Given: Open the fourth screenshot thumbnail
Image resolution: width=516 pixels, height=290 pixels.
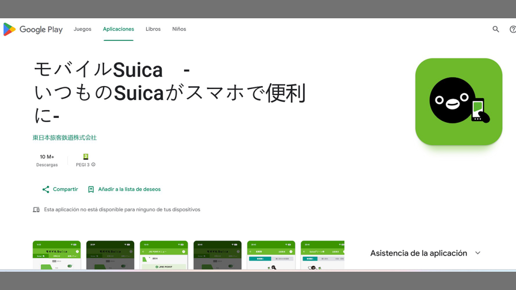Looking at the screenshot, I should click(218, 255).
